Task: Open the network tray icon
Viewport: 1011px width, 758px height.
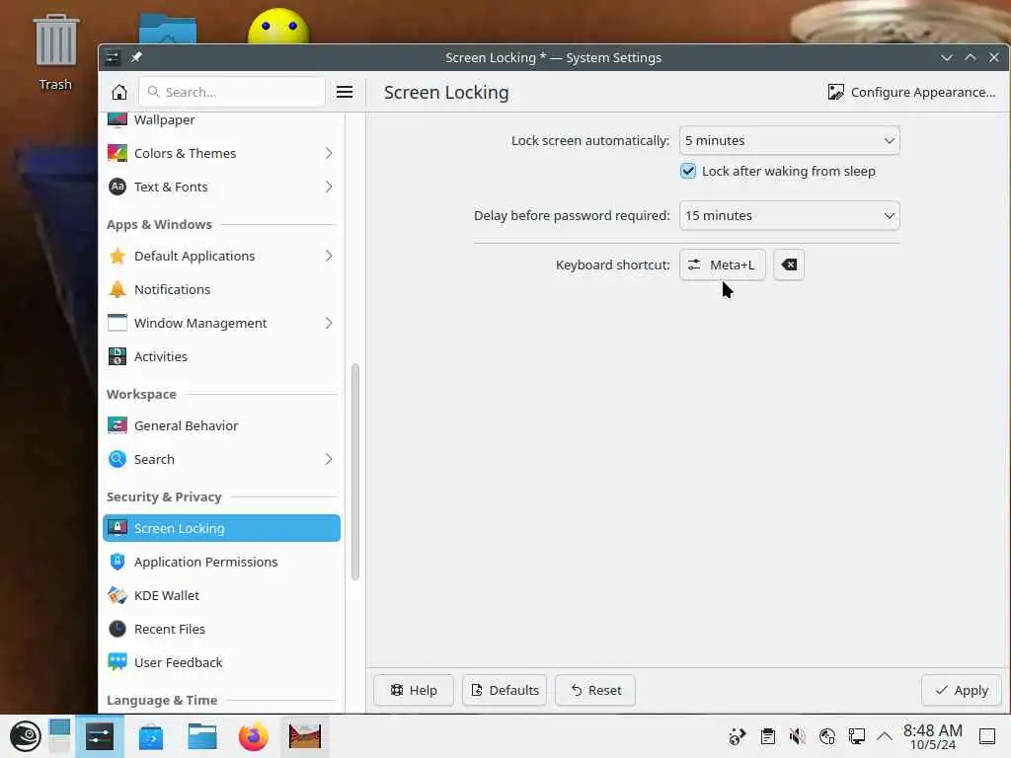Action: click(857, 736)
